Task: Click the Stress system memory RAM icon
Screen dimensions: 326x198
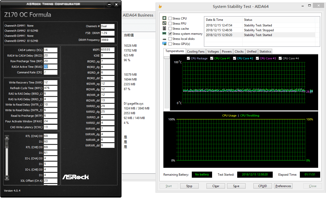Action: pyautogui.click(x=164, y=34)
